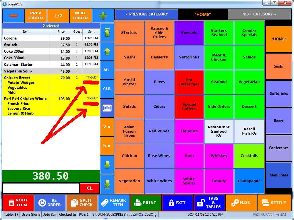
Task: Open the on-screen keyboard button
Action: pyautogui.click(x=107, y=108)
